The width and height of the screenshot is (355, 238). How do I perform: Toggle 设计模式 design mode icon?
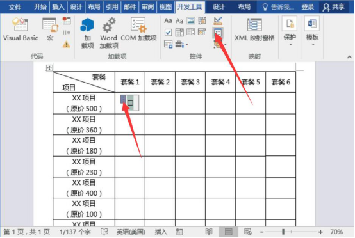218,21
